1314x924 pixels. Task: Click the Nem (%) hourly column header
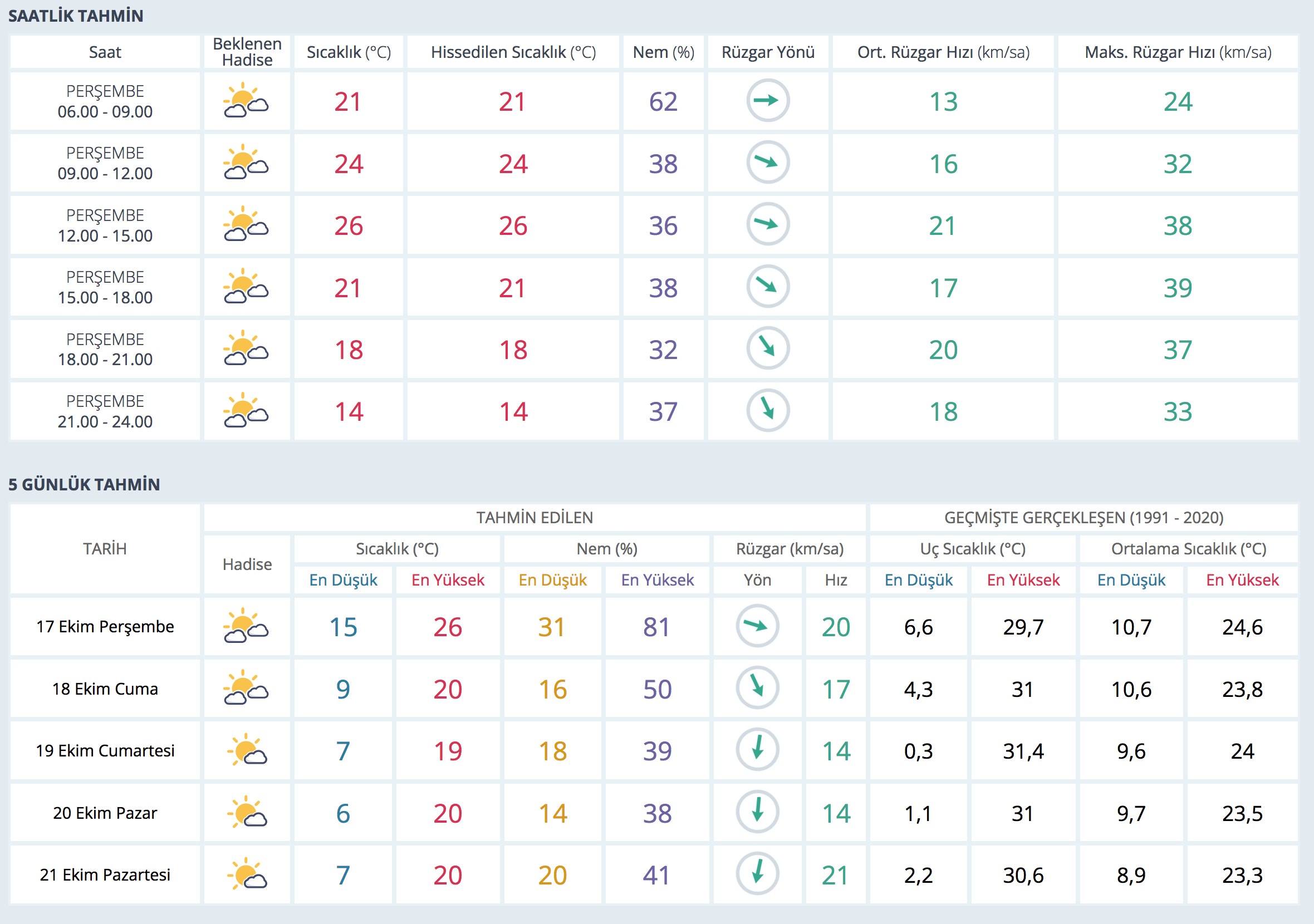pyautogui.click(x=663, y=52)
